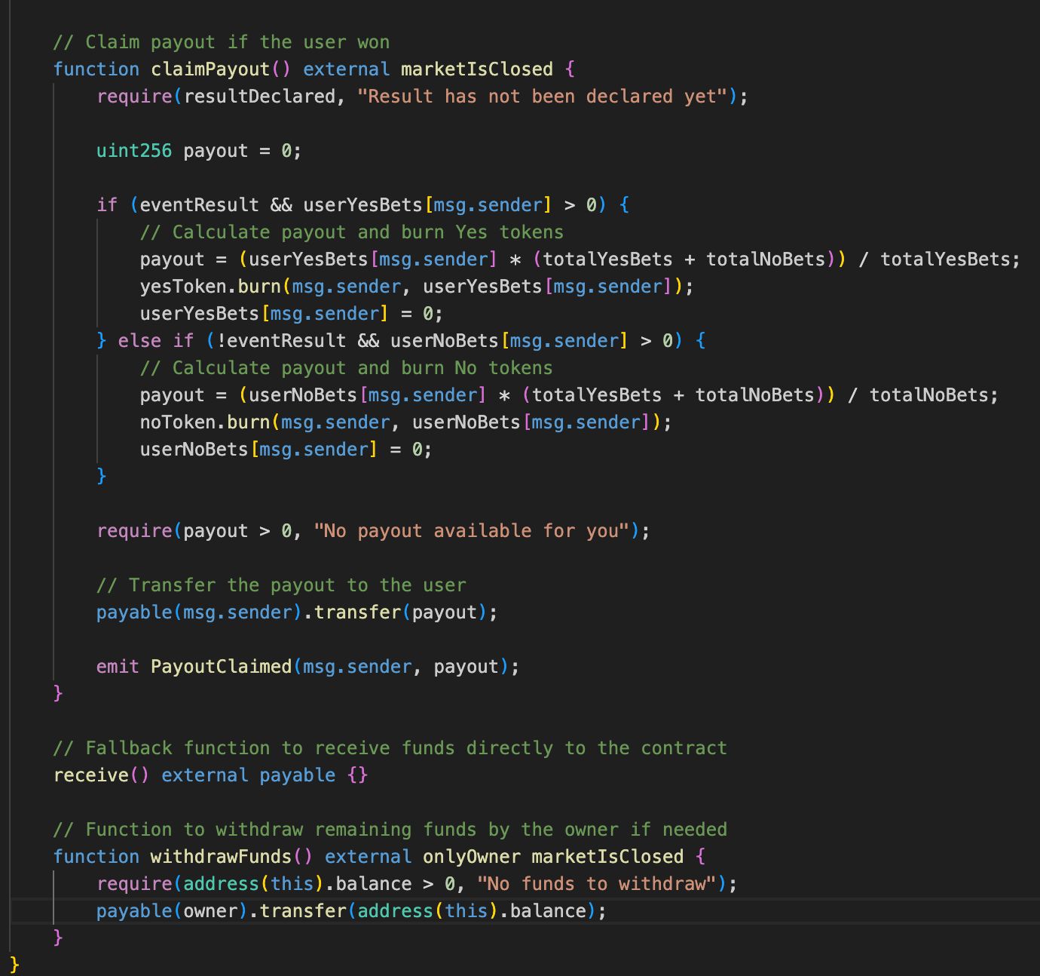Click the string "No funds to withdraw"
This screenshot has width=1040, height=976.
597,884
